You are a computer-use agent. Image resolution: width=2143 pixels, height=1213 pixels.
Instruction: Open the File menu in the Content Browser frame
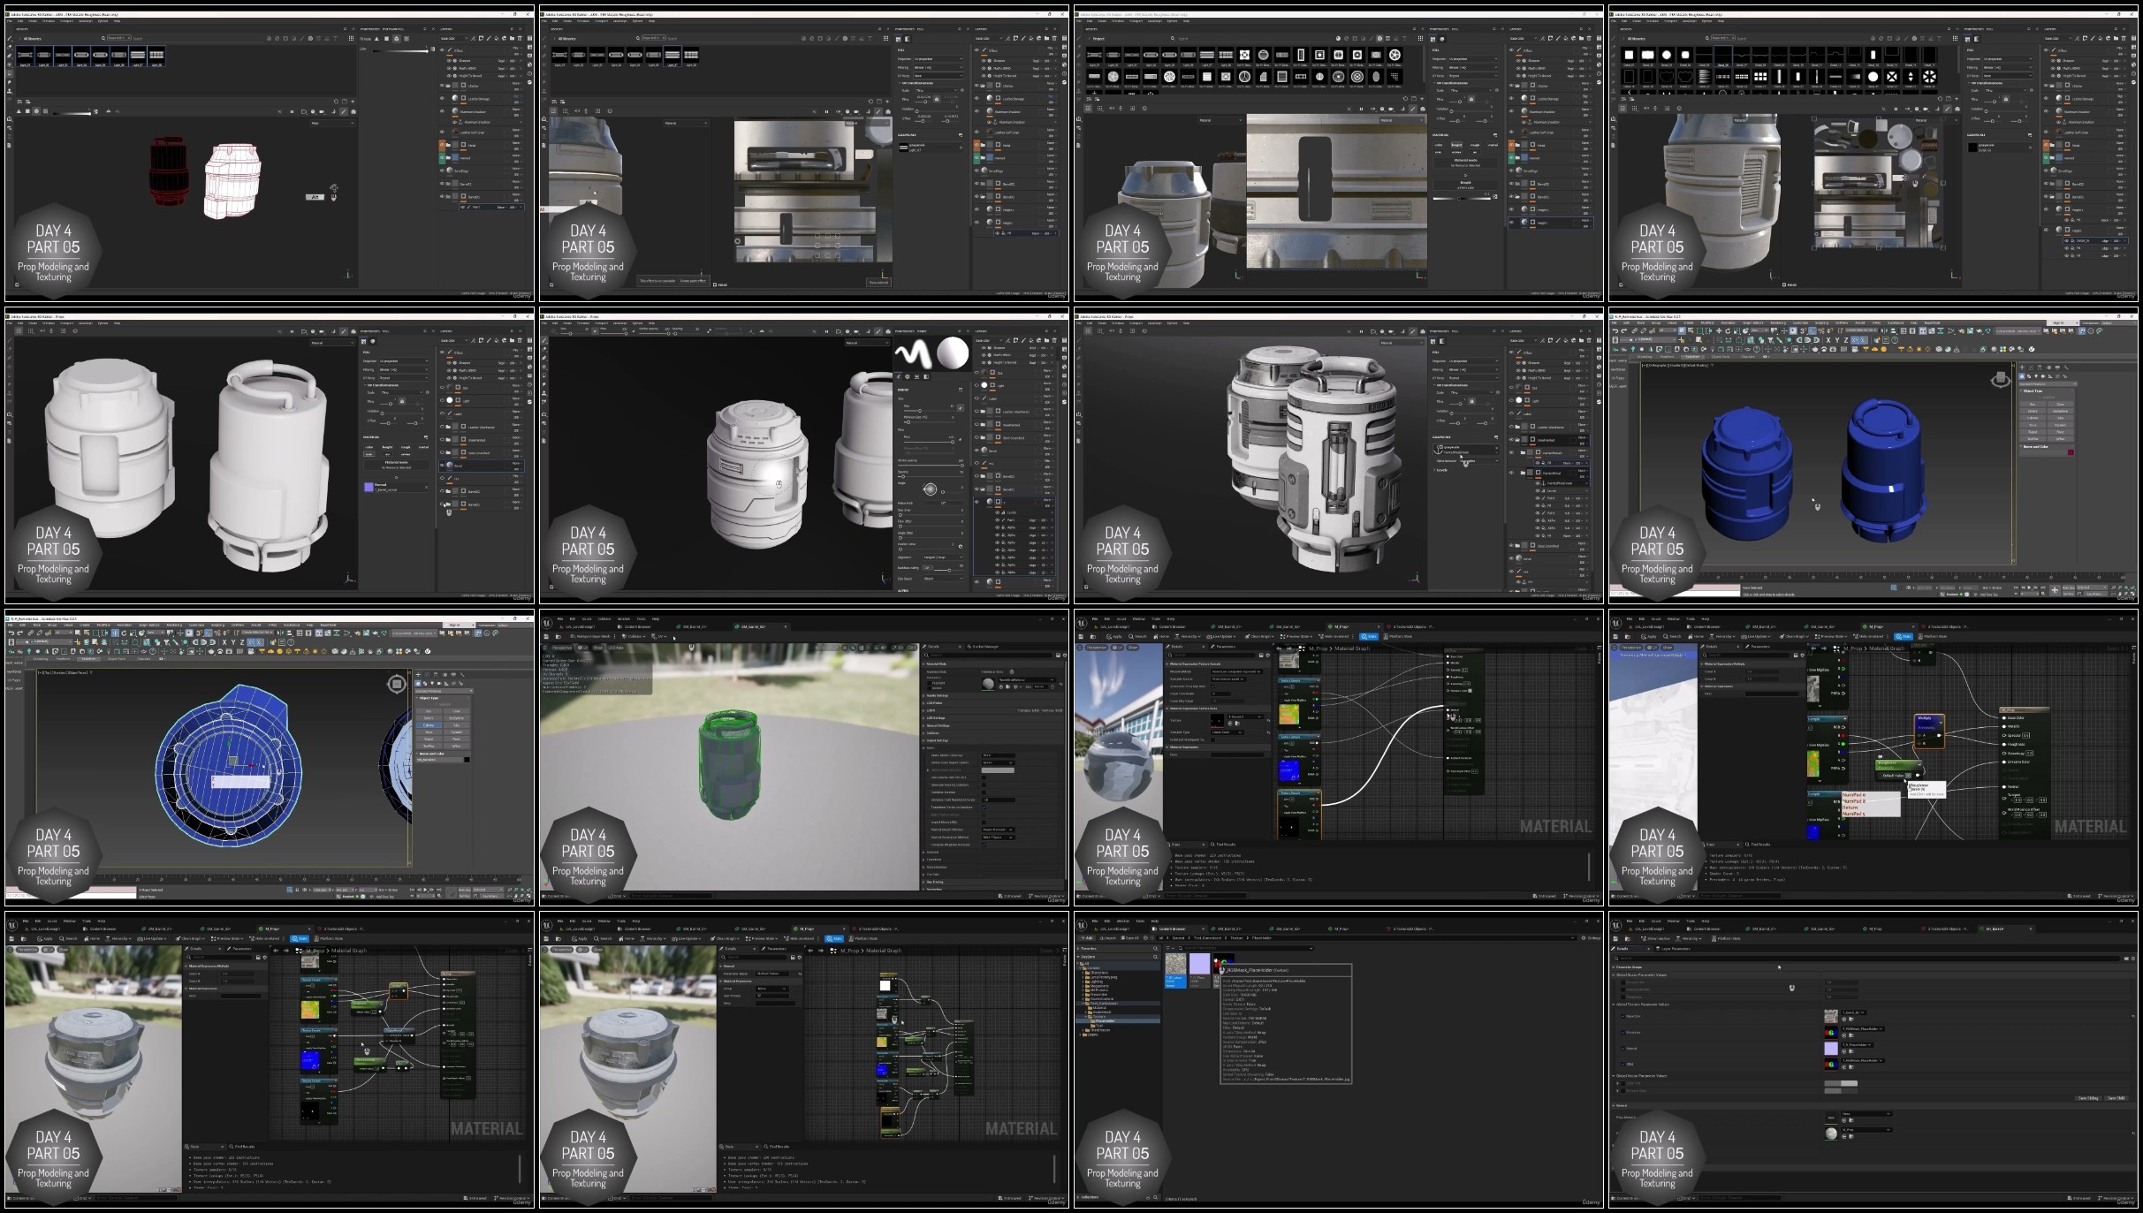[x=1095, y=921]
